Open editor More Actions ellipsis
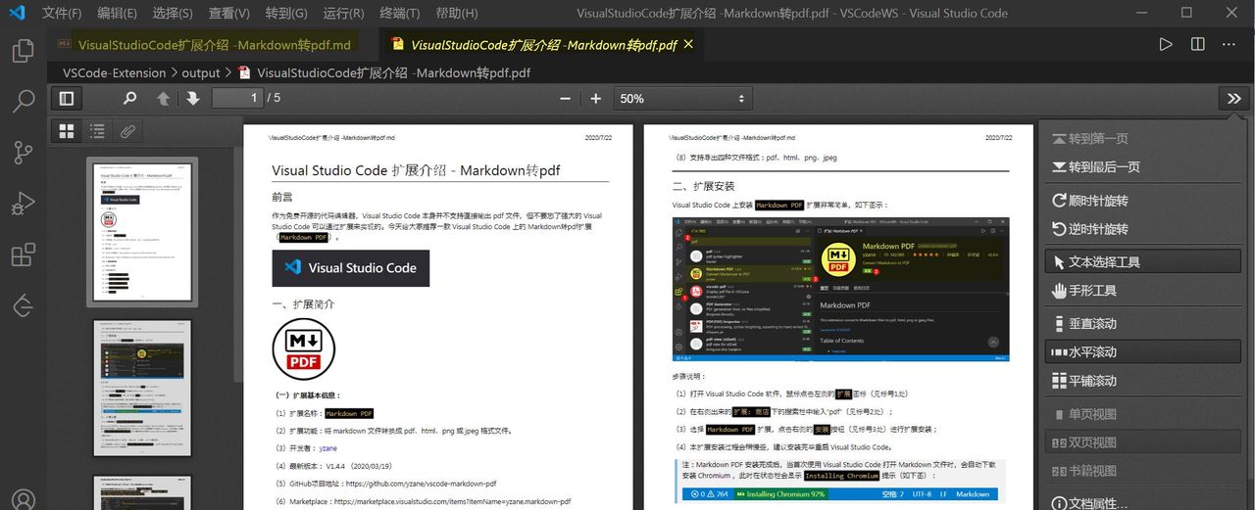1255x510 pixels. pos(1229,45)
